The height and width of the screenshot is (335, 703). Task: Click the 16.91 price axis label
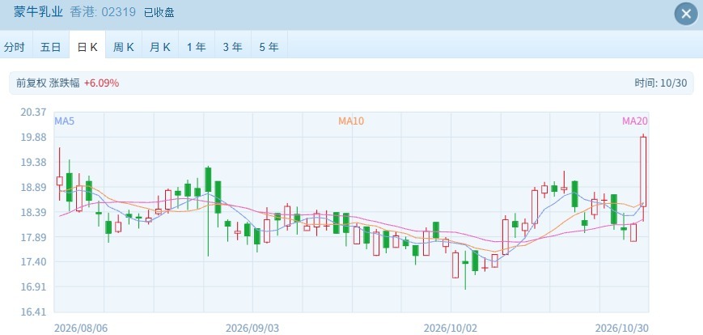coord(33,287)
